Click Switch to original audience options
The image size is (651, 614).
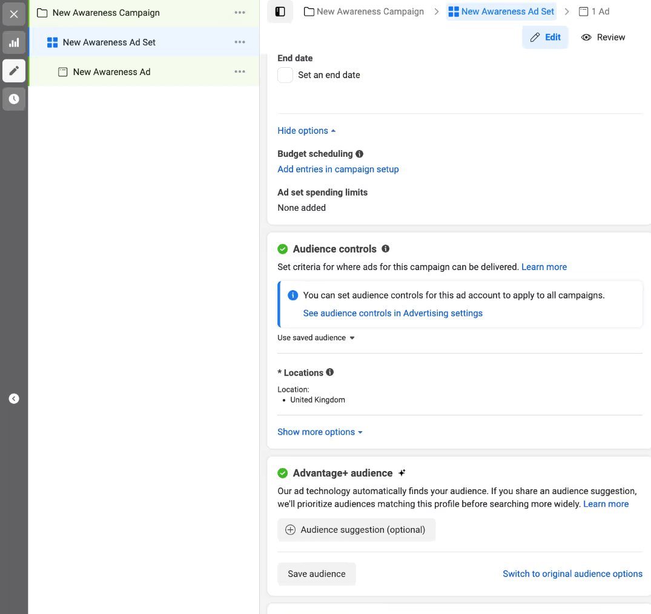[x=572, y=573]
